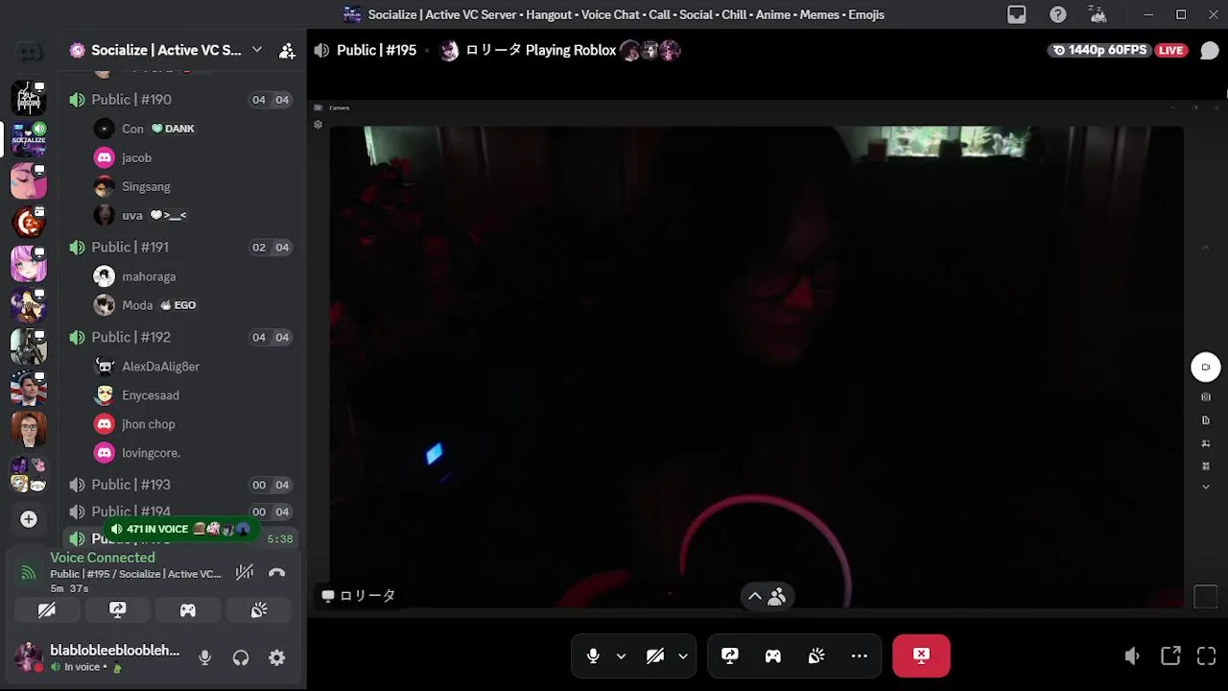Share your screen from voice panel
The height and width of the screenshot is (691, 1228).
tap(117, 609)
